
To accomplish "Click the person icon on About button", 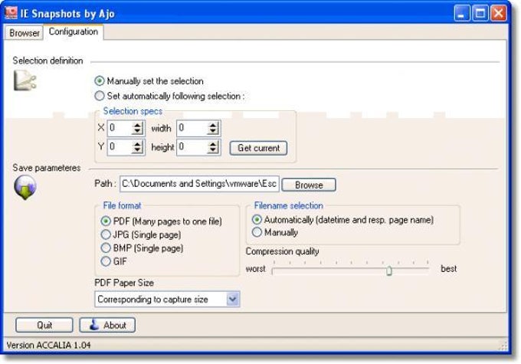I will coord(94,324).
